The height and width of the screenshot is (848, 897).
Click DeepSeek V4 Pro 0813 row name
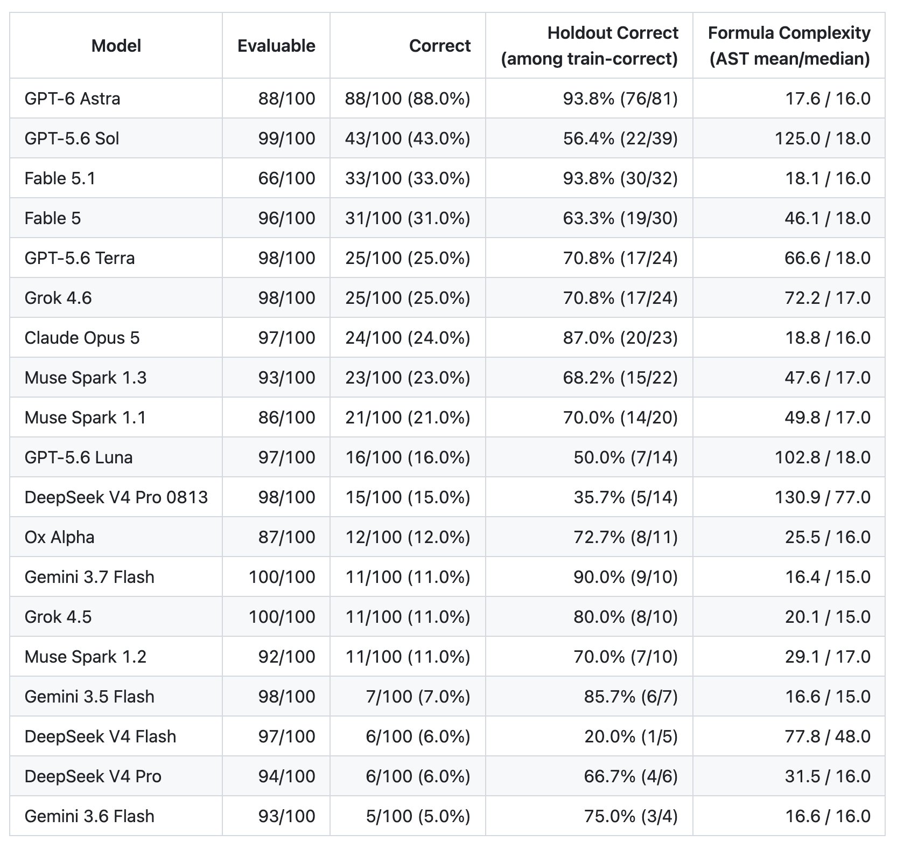pos(116,497)
